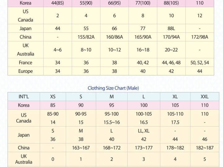Click the 'Clothing Size Chart (Male)' title
The width and height of the screenshot is (223, 167).
tap(111, 88)
